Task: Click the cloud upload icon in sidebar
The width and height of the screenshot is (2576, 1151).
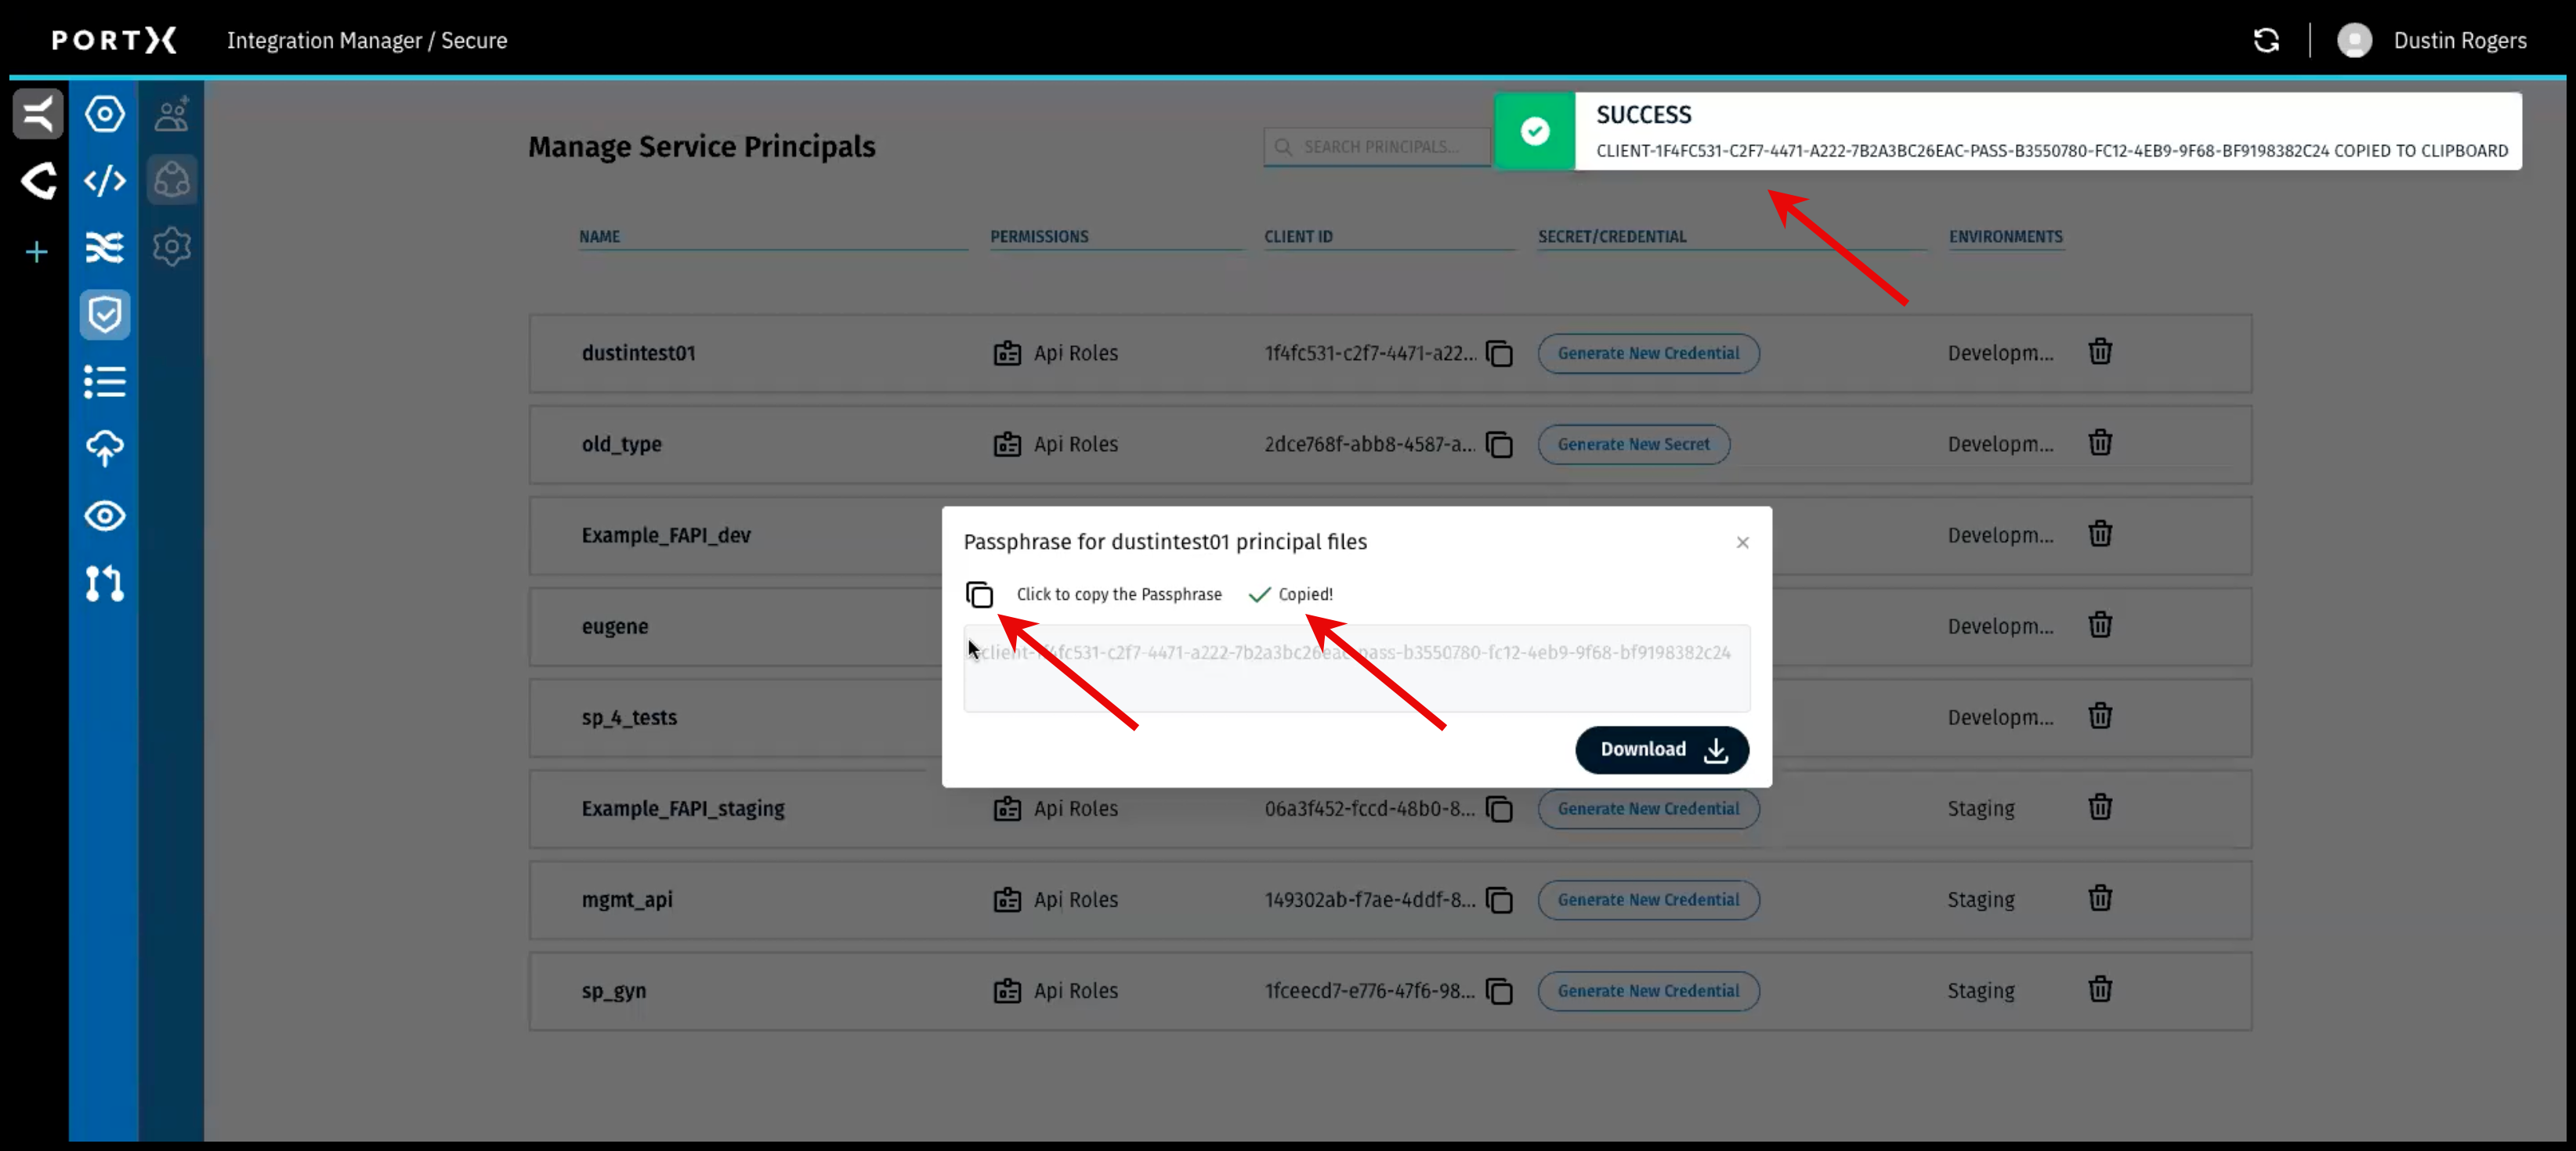Action: pyautogui.click(x=105, y=449)
